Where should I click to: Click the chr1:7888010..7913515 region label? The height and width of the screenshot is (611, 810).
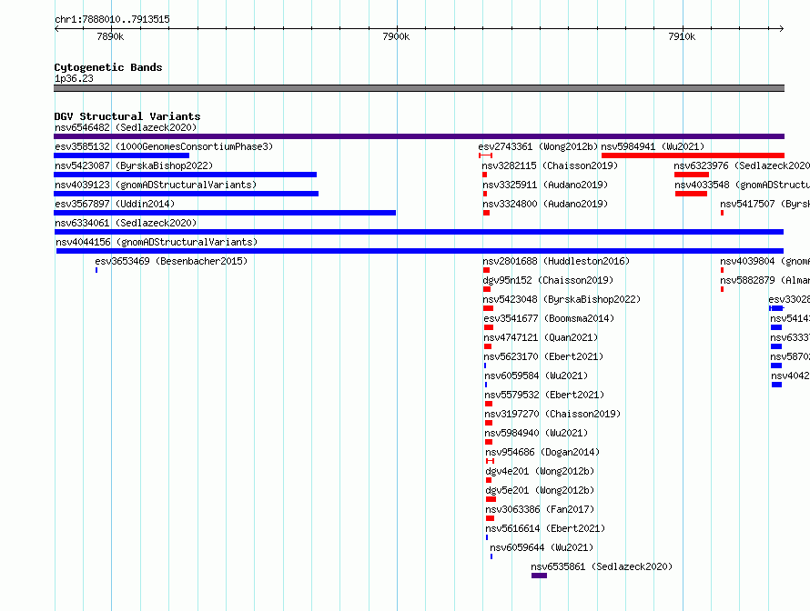pyautogui.click(x=112, y=19)
